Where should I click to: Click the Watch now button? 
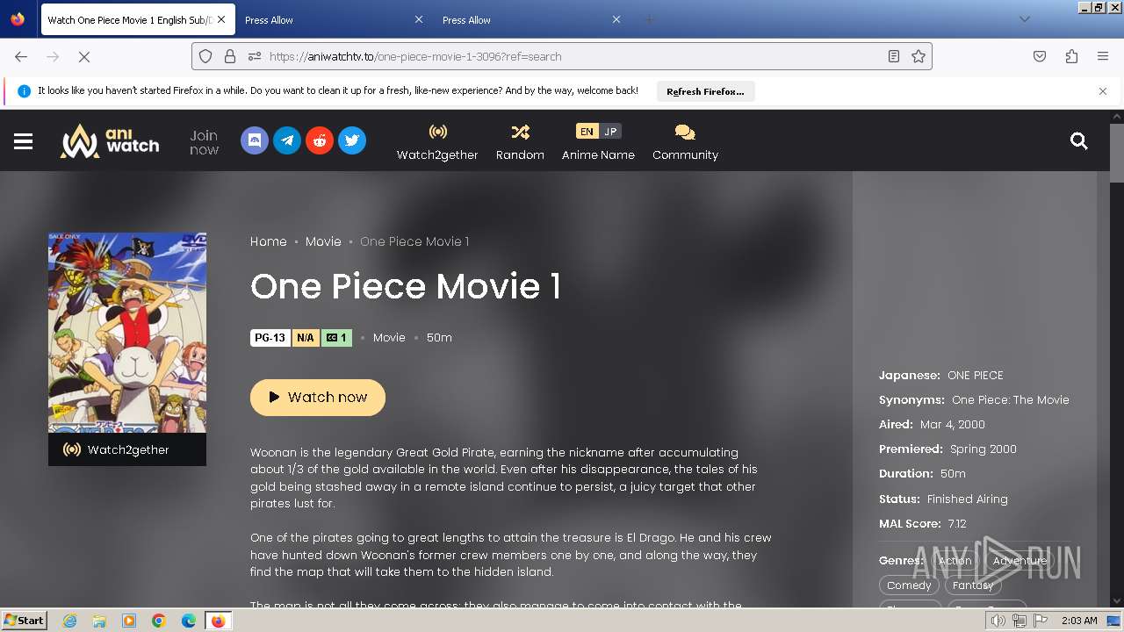[318, 398]
